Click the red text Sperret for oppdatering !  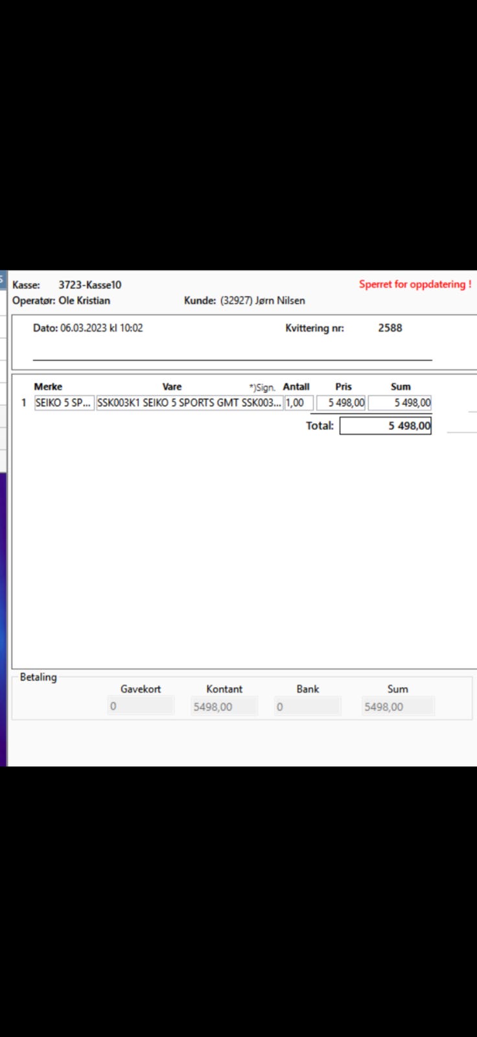pos(415,285)
